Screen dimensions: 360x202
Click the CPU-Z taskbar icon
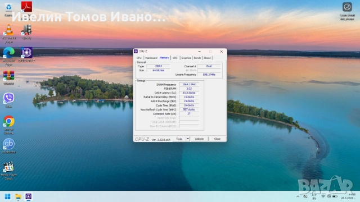[x=29, y=196]
